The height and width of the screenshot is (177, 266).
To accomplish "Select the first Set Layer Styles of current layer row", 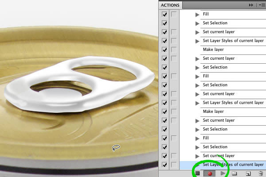I will pyautogui.click(x=223, y=41).
